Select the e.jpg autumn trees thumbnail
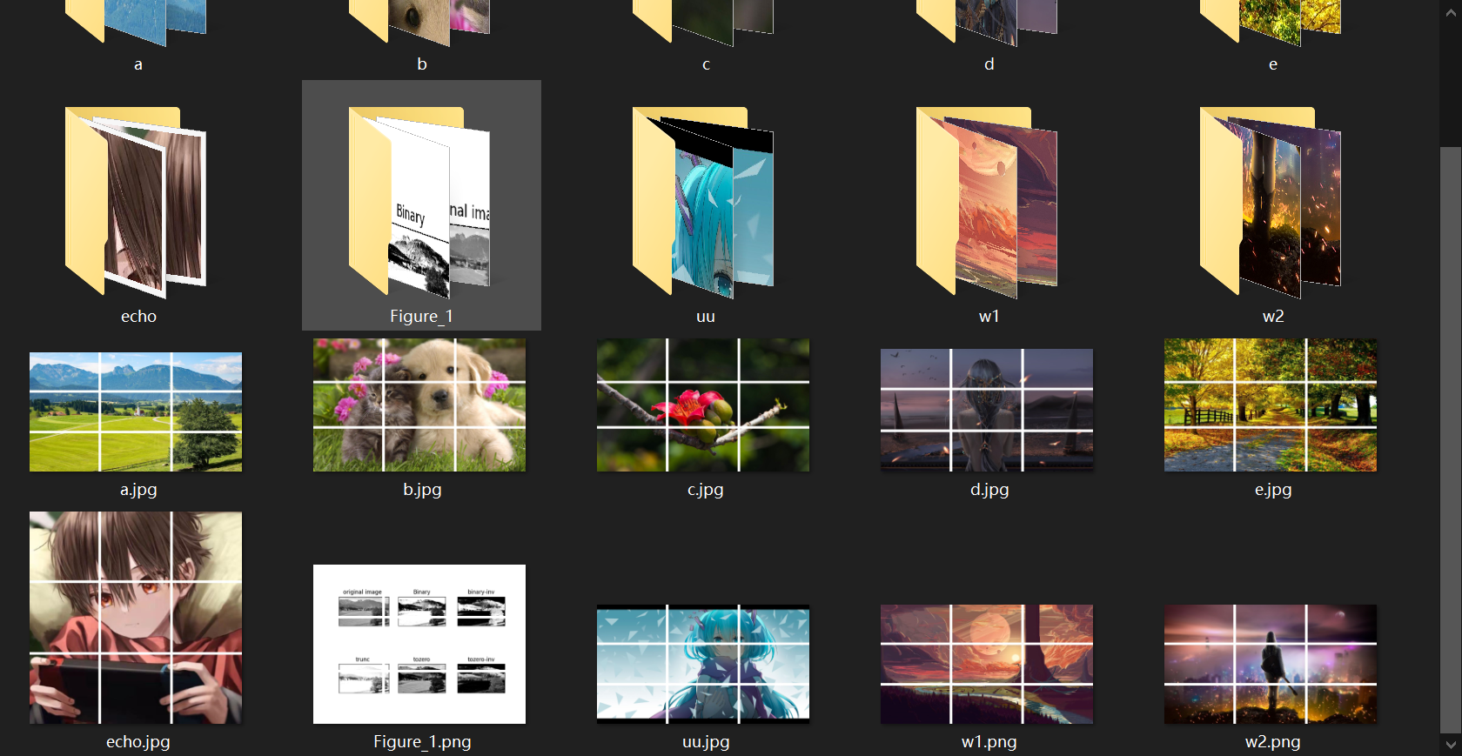The image size is (1462, 756). click(1271, 405)
